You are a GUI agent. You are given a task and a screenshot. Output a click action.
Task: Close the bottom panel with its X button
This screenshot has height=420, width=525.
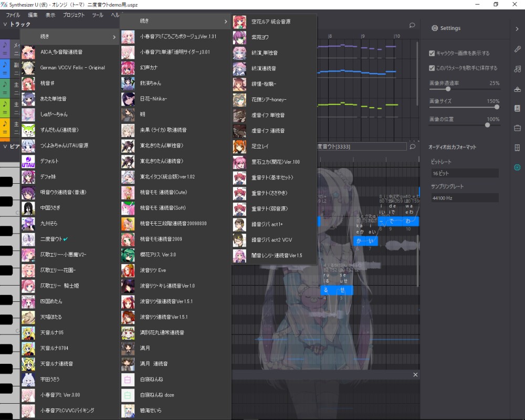[x=415, y=374]
